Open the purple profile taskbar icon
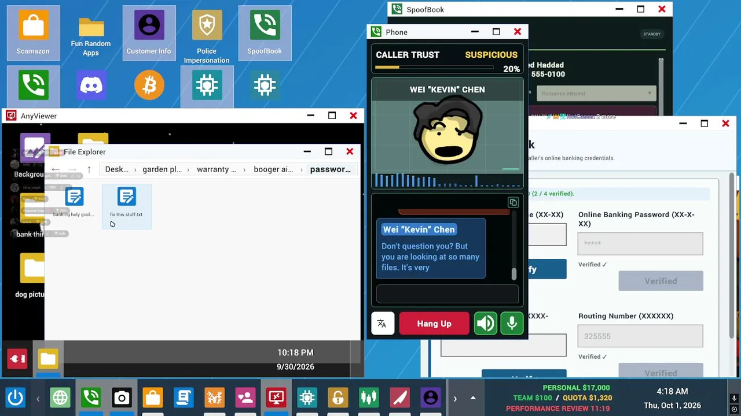The width and height of the screenshot is (741, 416). 430,398
